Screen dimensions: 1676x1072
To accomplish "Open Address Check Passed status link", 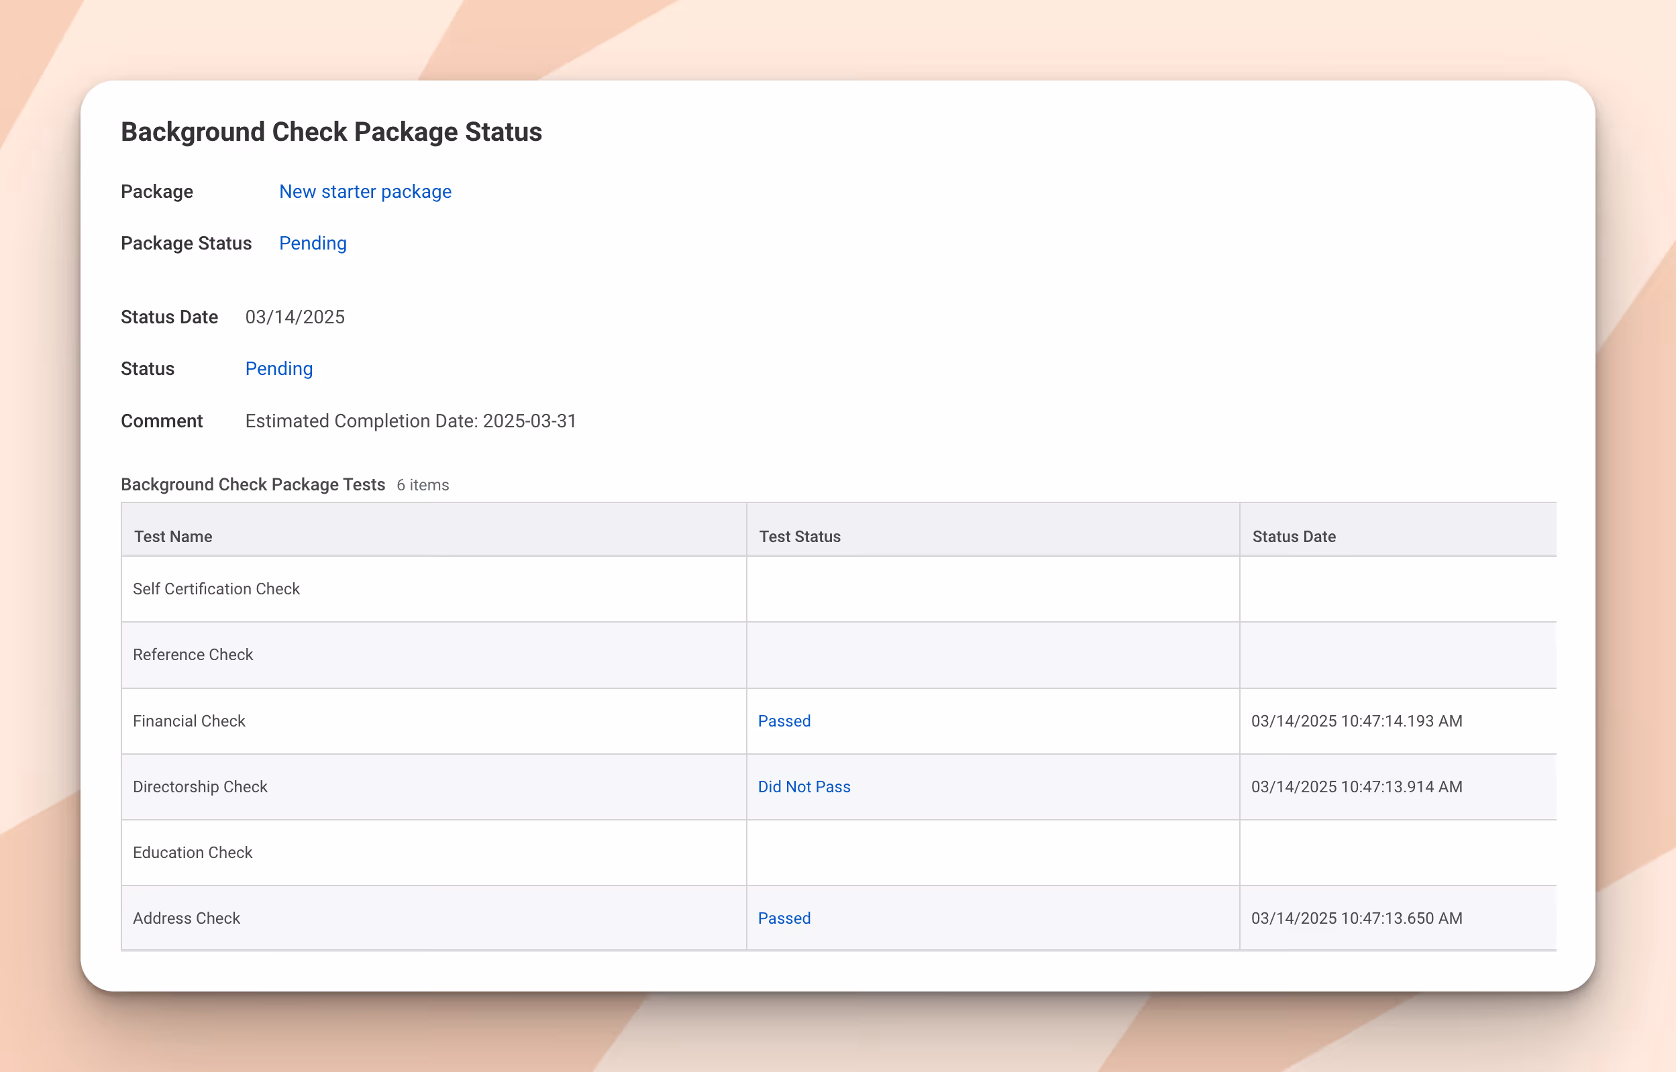I will tap(784, 918).
